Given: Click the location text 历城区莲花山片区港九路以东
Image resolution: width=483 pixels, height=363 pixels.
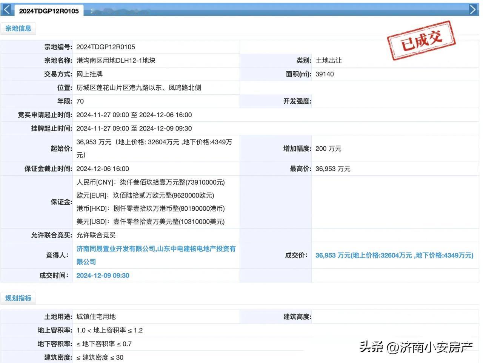Looking at the screenshot, I should 139,87.
